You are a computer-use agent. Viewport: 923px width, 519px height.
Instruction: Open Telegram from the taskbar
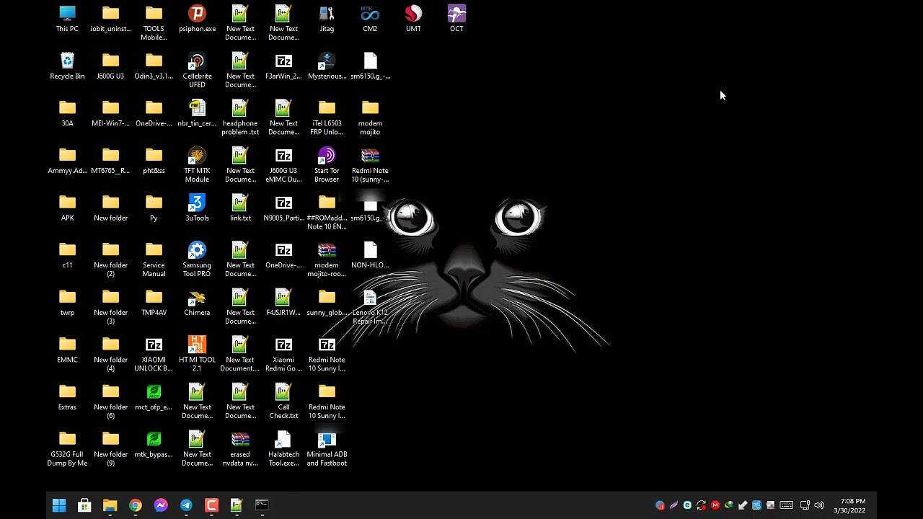coord(186,505)
